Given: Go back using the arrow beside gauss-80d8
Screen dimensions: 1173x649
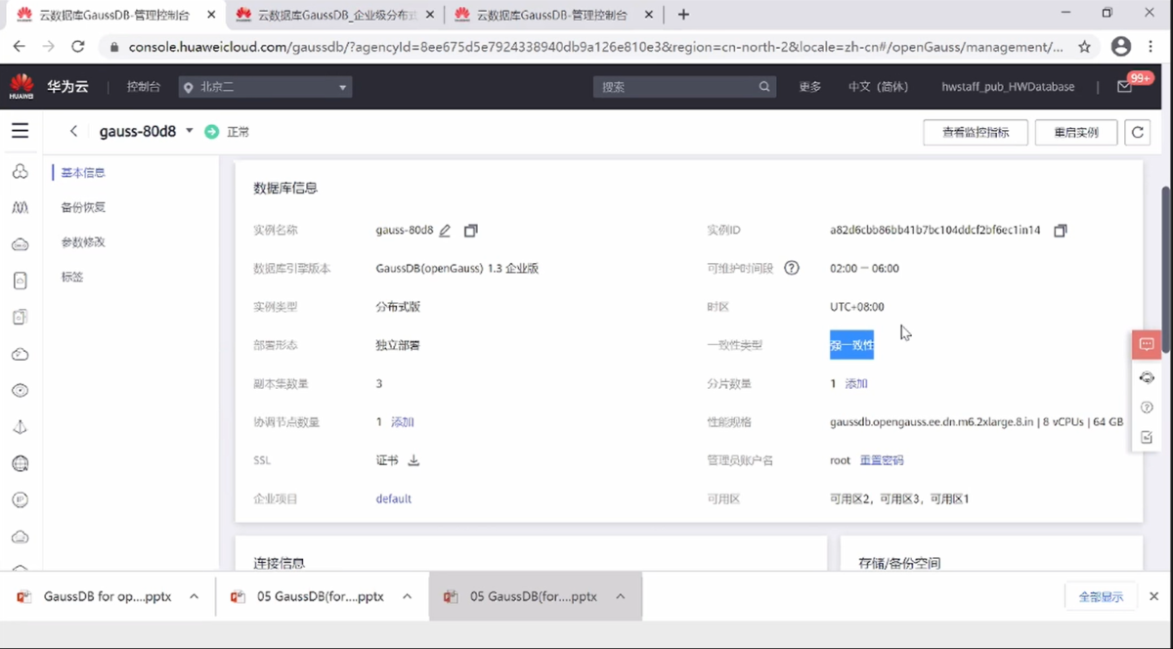Looking at the screenshot, I should (73, 131).
